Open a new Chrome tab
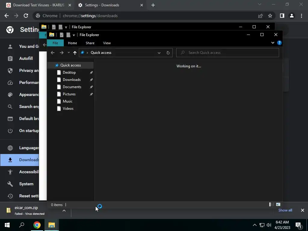The width and height of the screenshot is (308, 231). (x=153, y=5)
